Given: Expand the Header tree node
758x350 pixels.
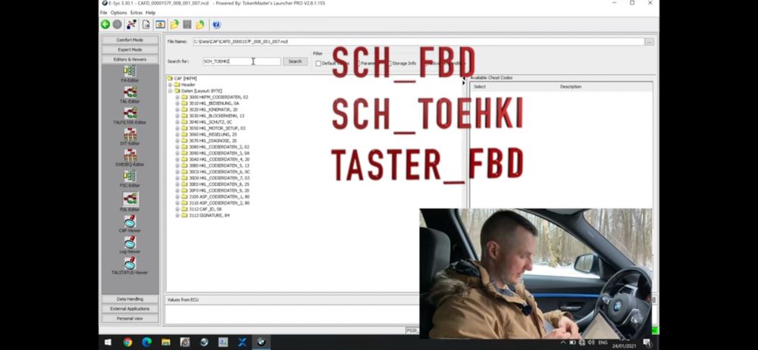Looking at the screenshot, I should [x=170, y=85].
